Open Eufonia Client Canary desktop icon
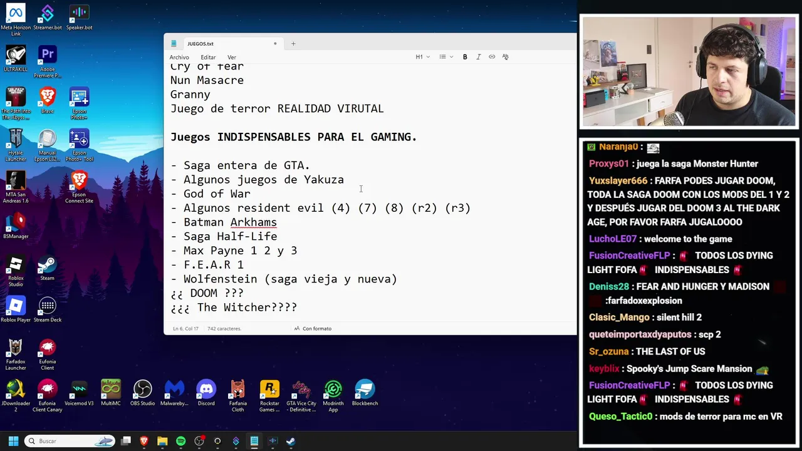The image size is (802, 451). point(47,397)
